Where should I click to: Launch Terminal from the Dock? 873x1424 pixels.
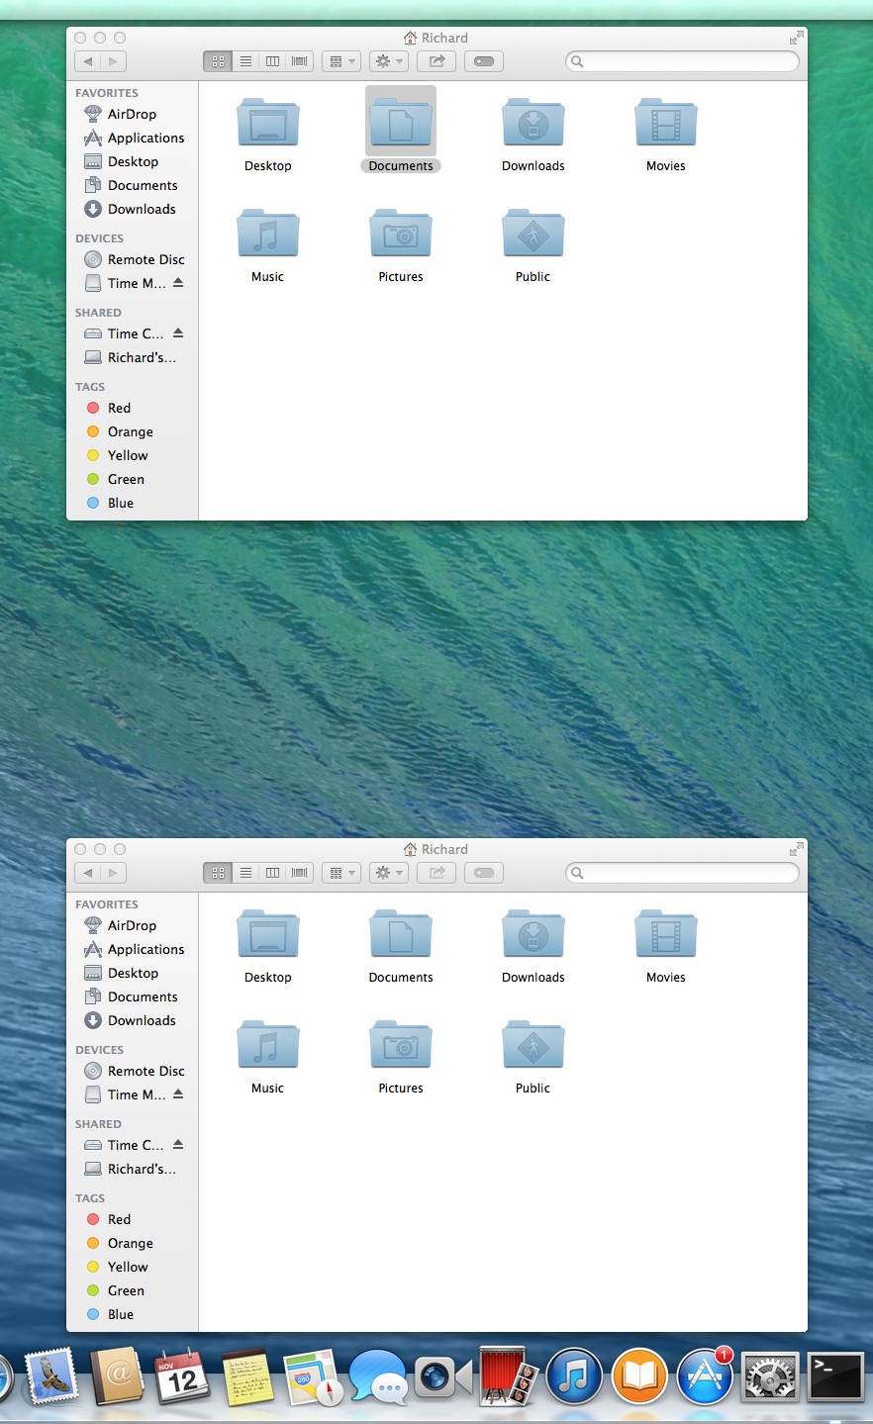click(835, 1377)
